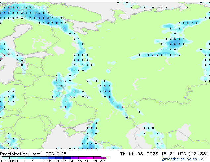Click the '20' legend scale label
Viewport: 210px width, 162px height.
57,161
